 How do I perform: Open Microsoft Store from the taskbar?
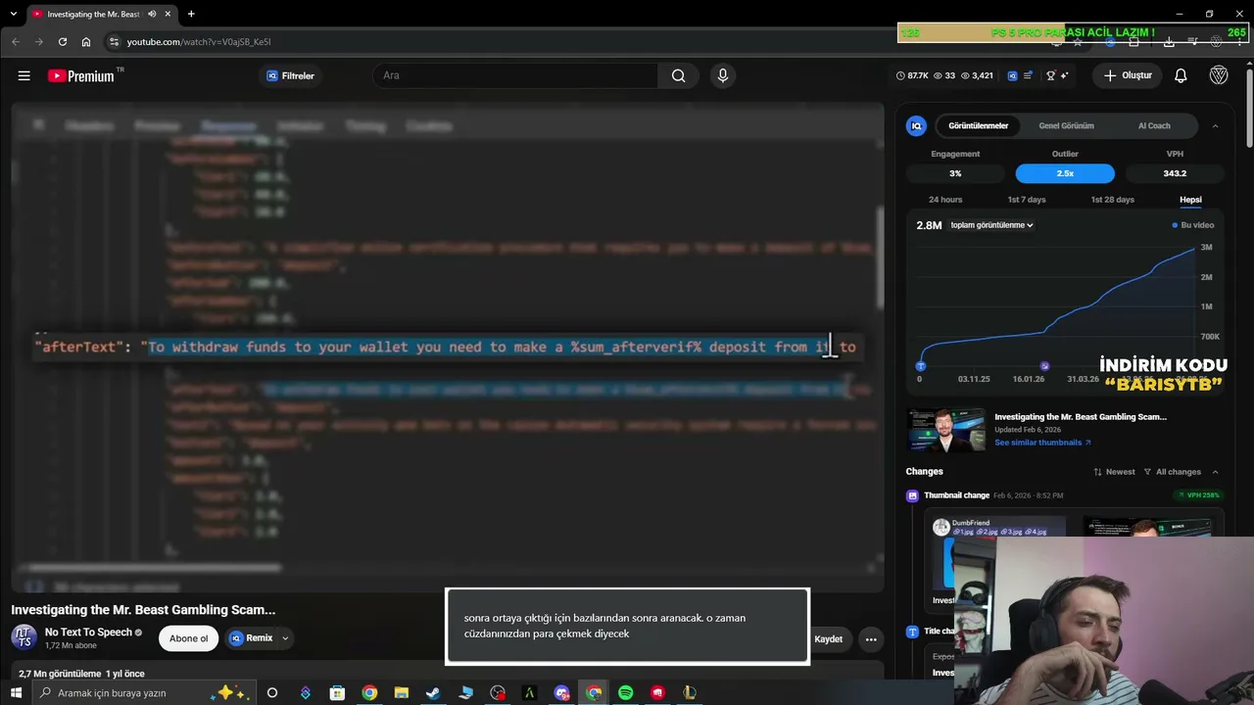pos(337,692)
